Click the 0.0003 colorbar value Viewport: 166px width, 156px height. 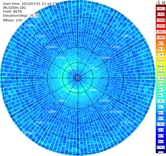click(161, 26)
